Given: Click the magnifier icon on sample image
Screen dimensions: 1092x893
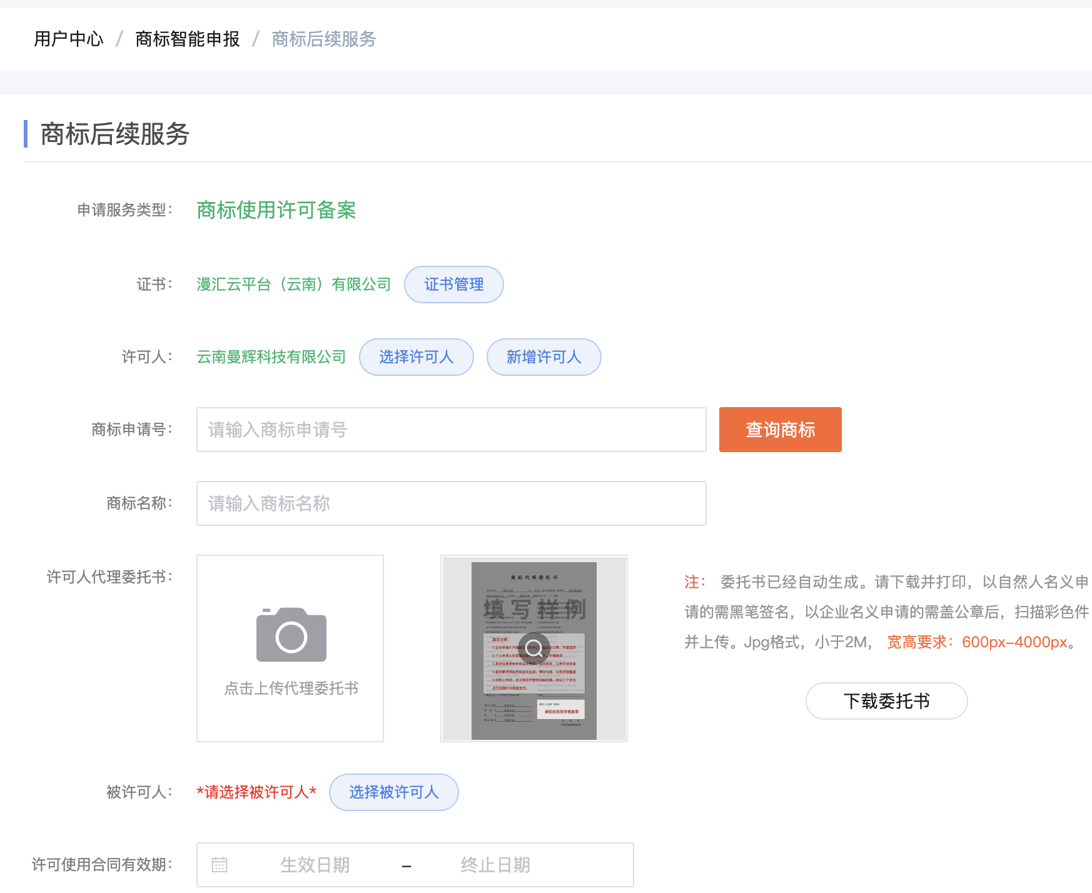Looking at the screenshot, I should [x=533, y=648].
